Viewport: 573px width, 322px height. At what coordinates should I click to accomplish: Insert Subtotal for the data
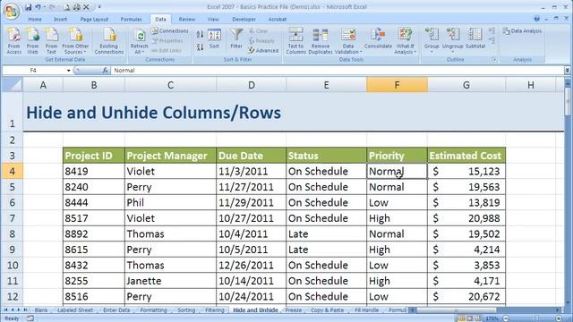click(x=475, y=38)
